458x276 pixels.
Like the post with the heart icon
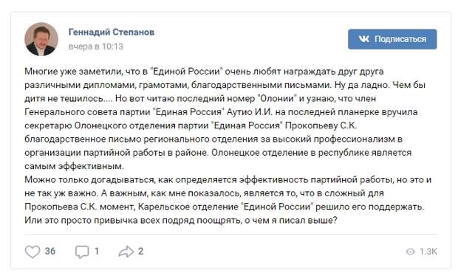32,252
